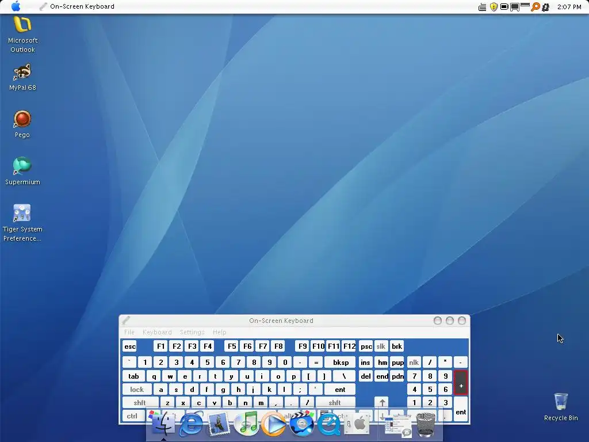This screenshot has width=589, height=442.
Task: Click the 2:07 PM clock
Action: point(569,7)
